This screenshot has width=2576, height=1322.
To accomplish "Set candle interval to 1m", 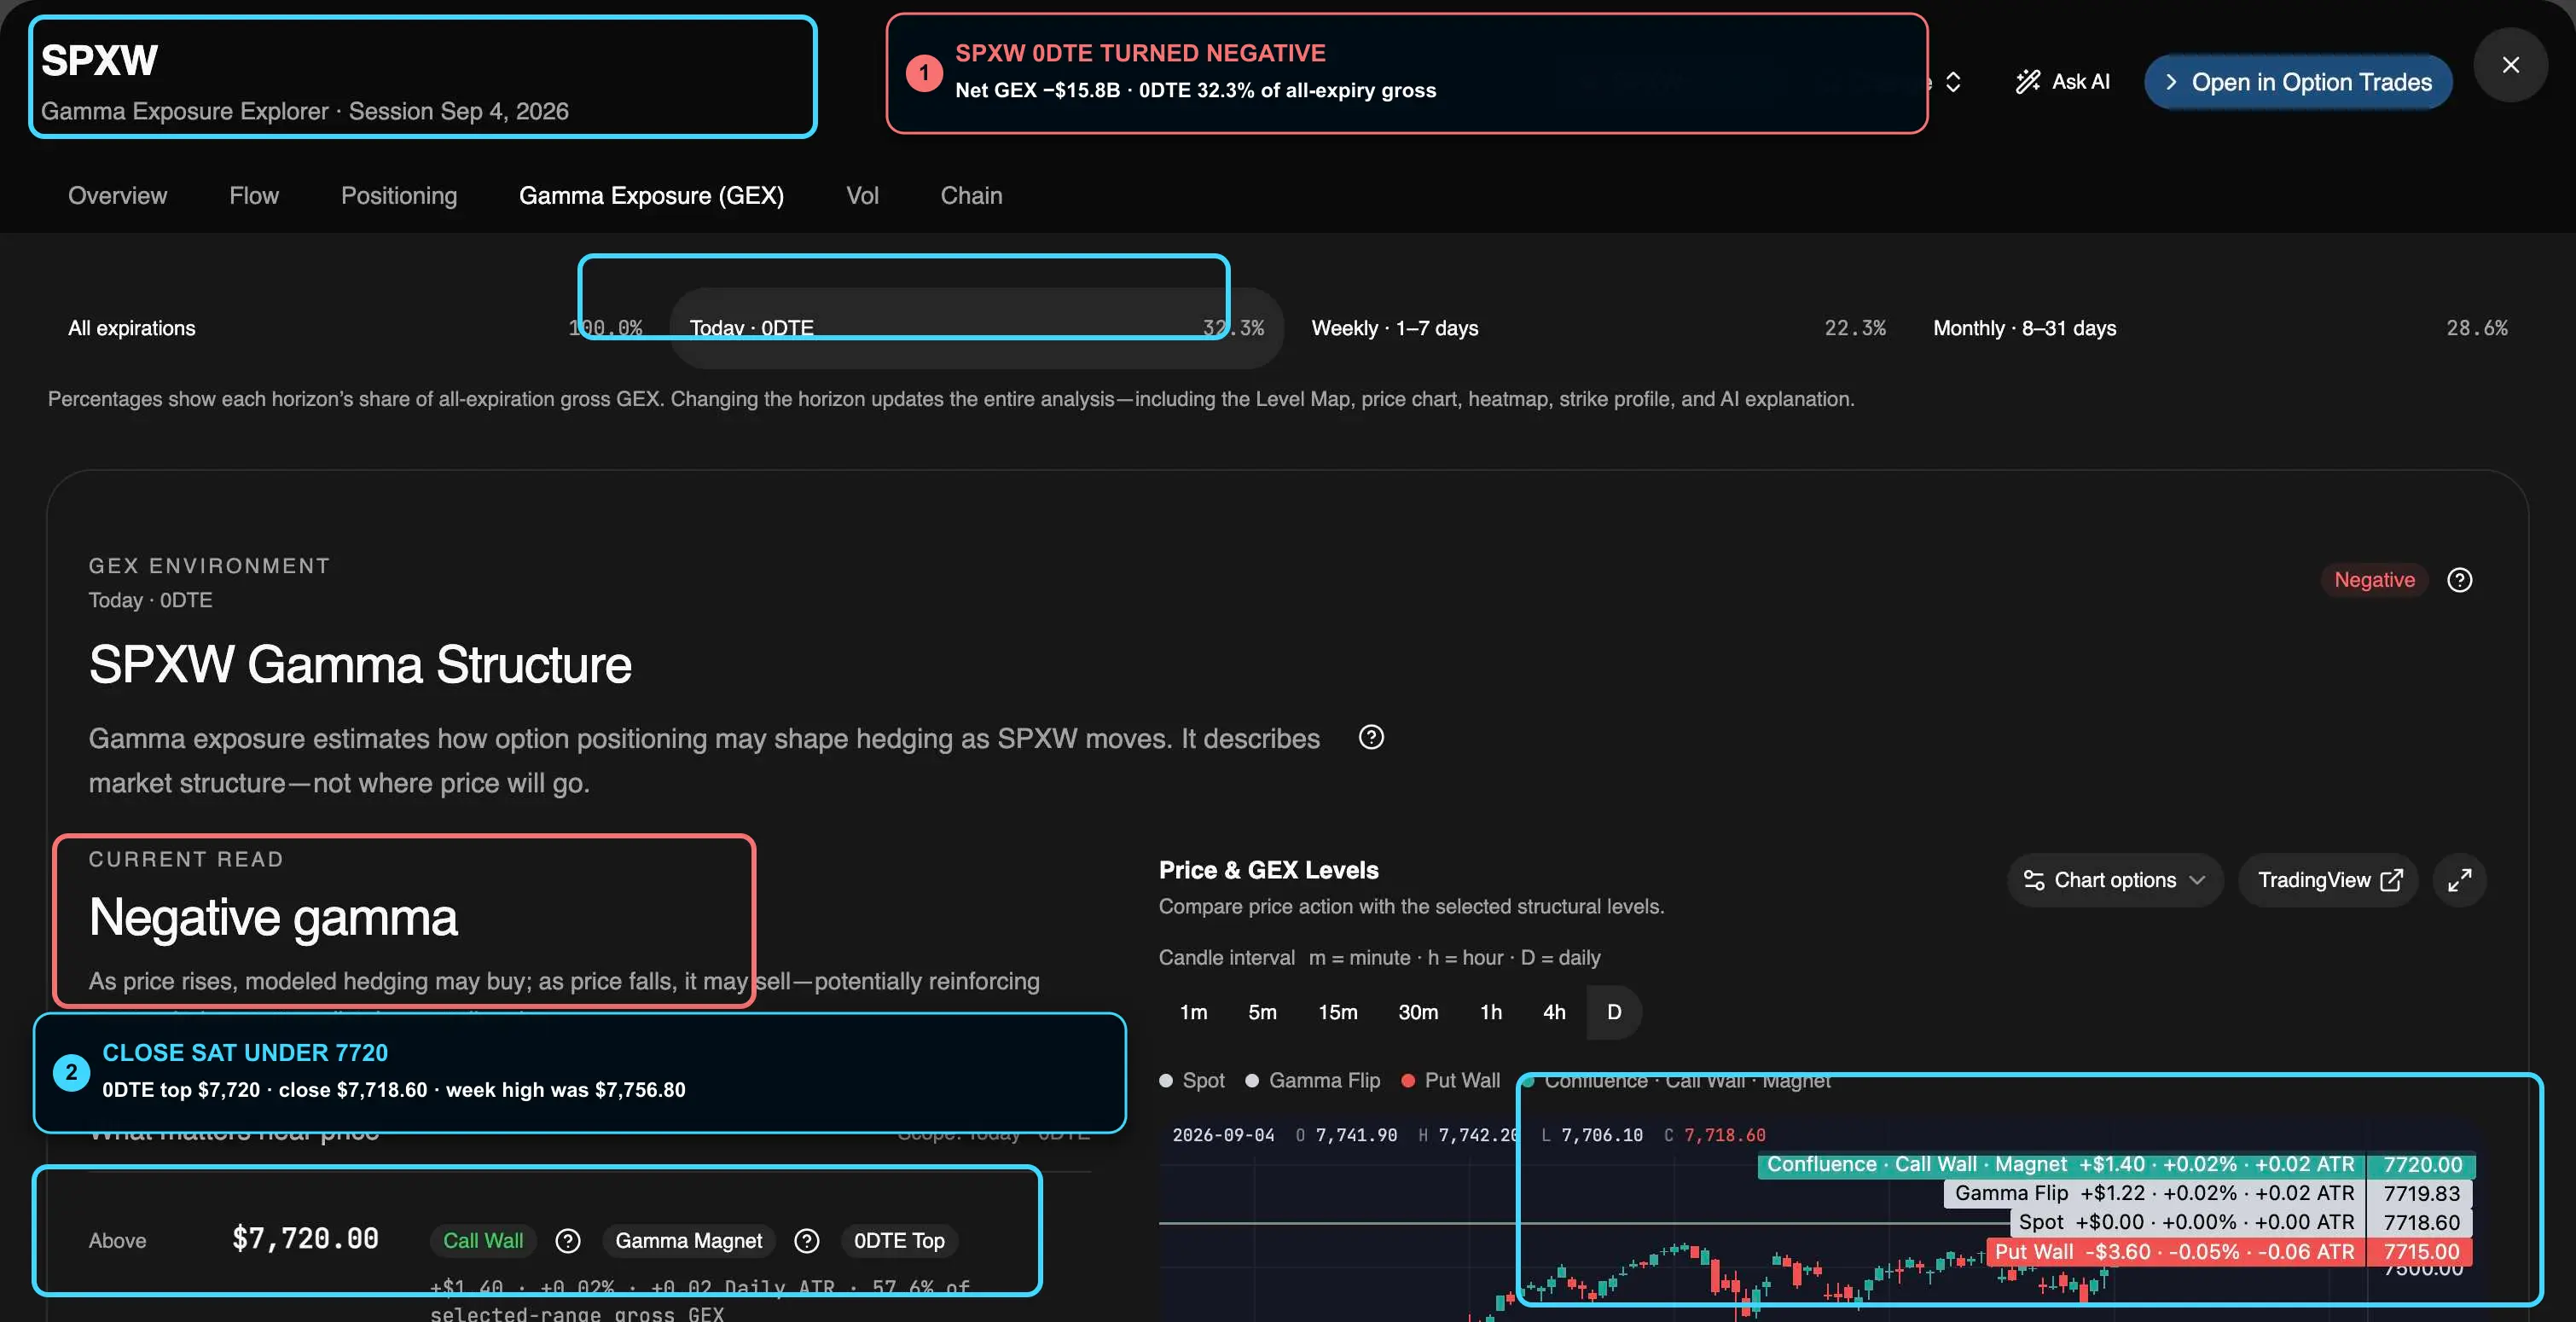I will 1193,1012.
